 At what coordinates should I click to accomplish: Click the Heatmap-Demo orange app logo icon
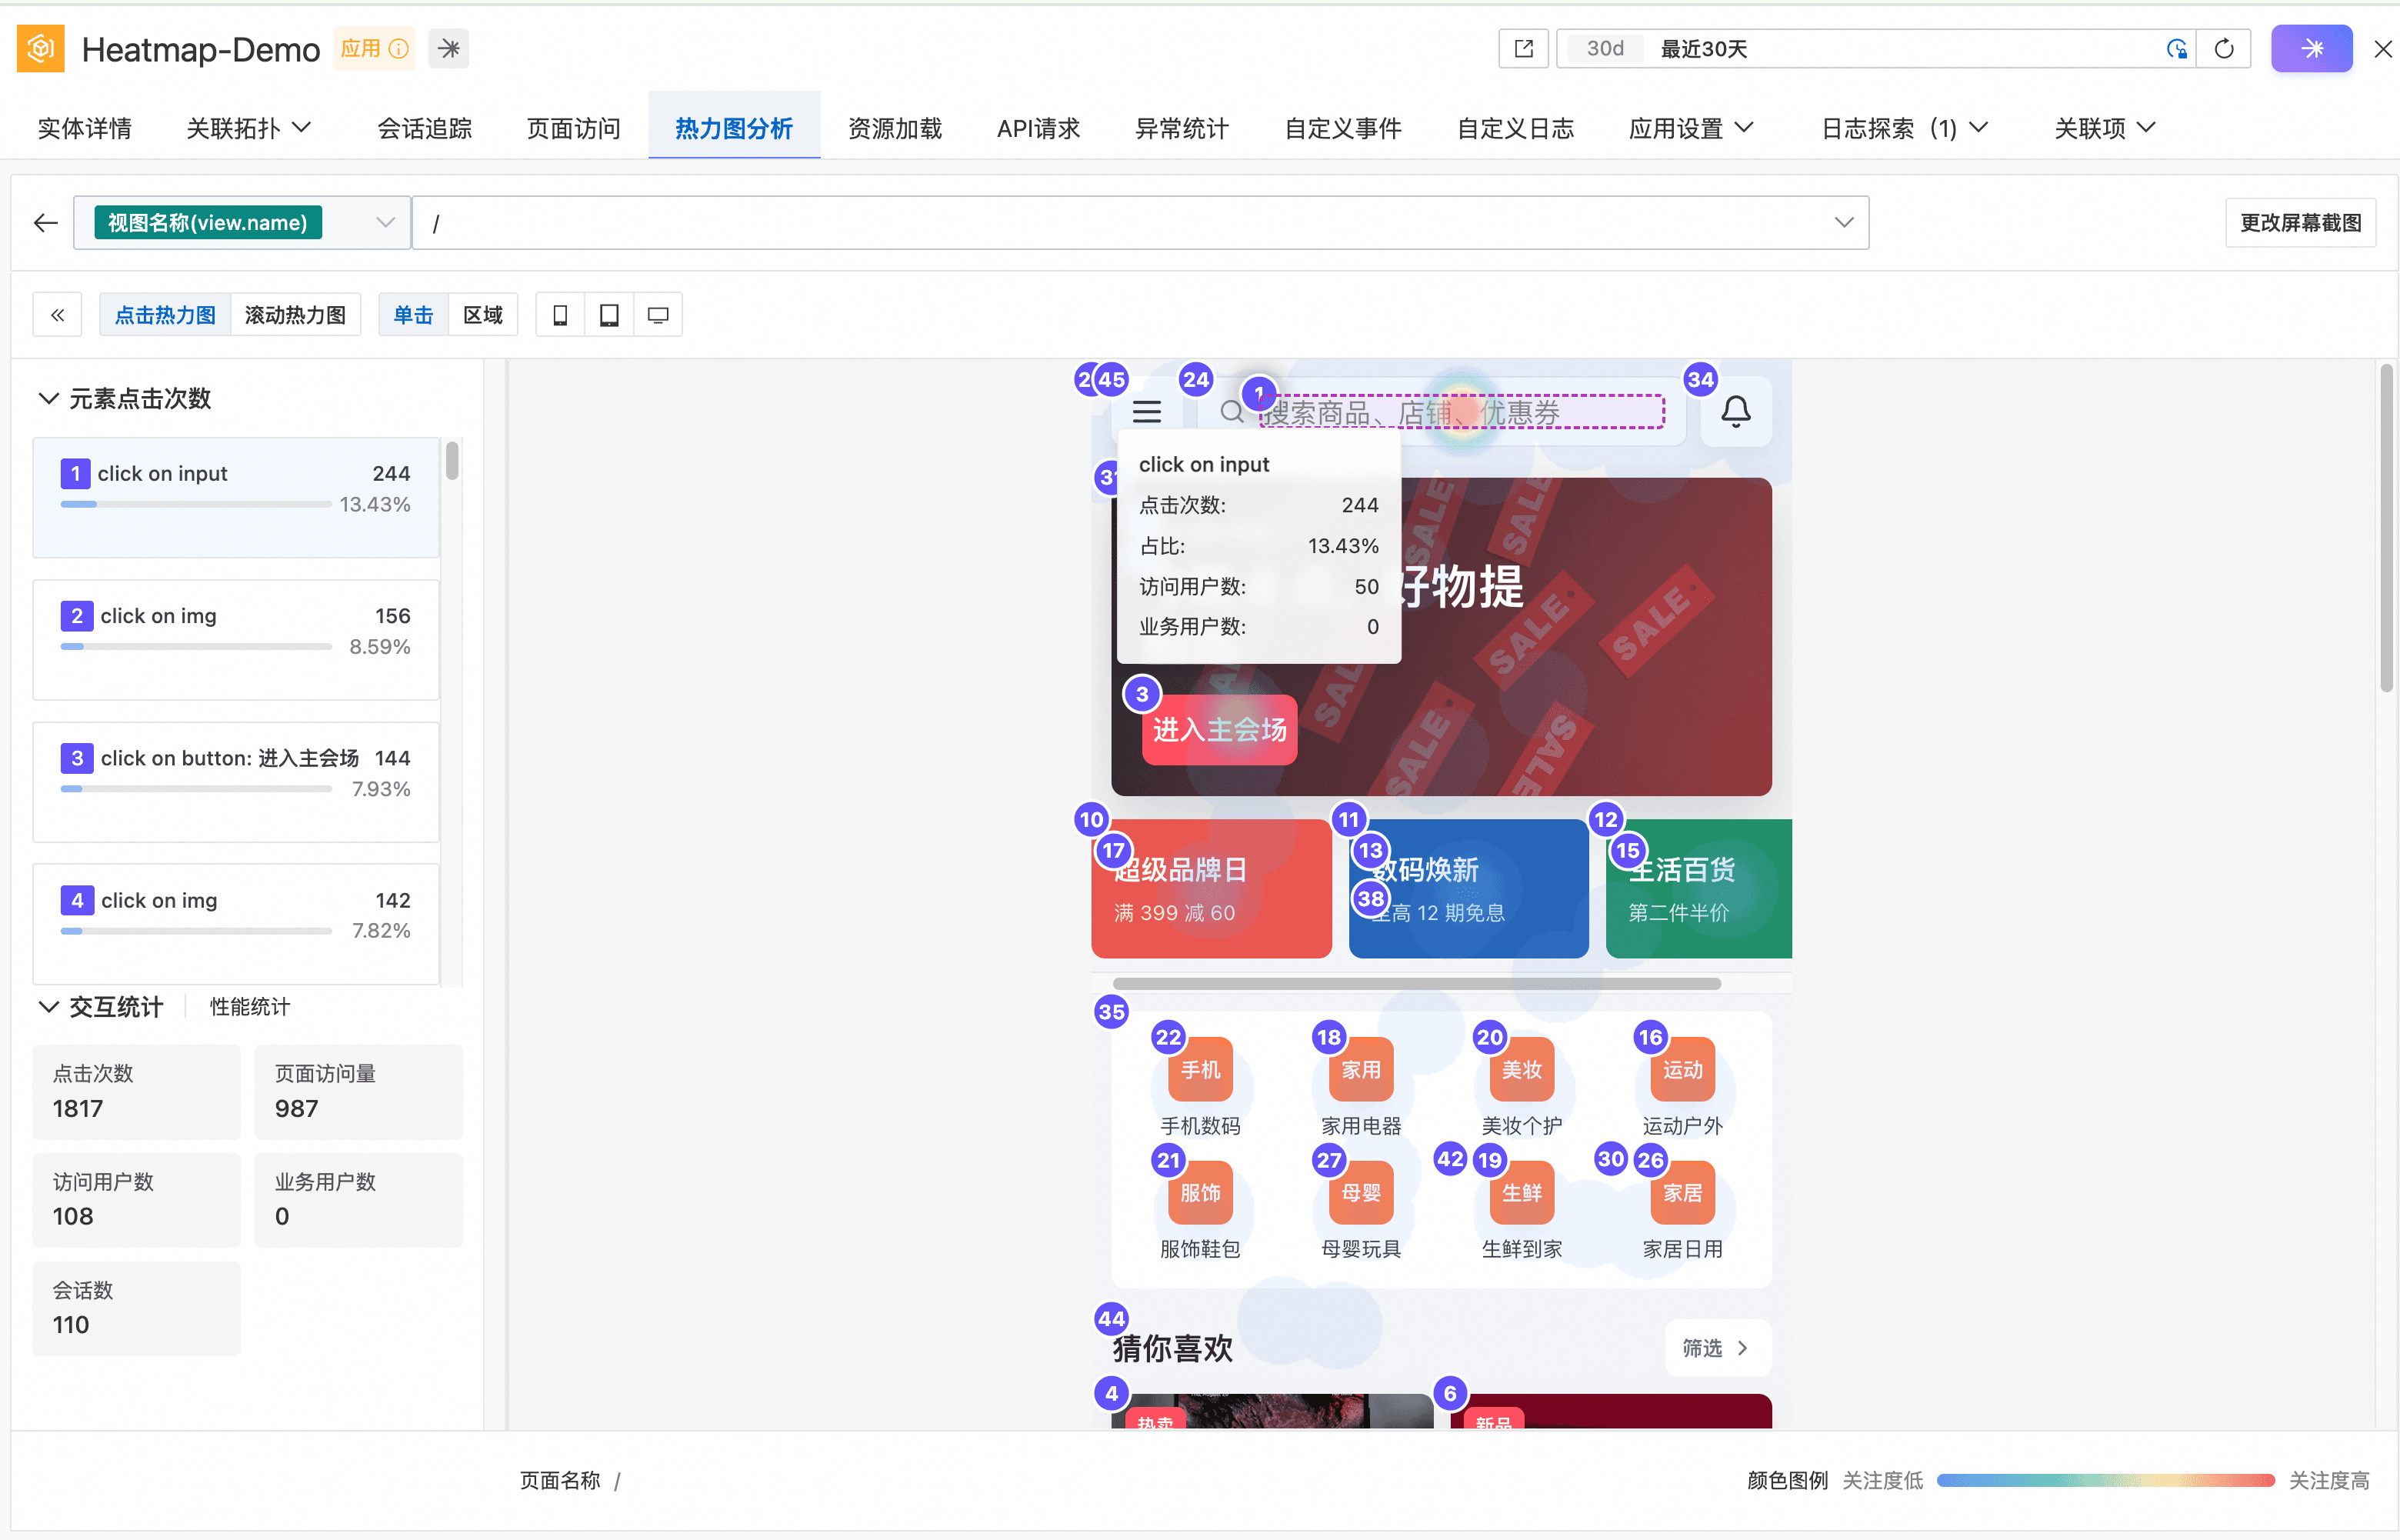pos(41,48)
